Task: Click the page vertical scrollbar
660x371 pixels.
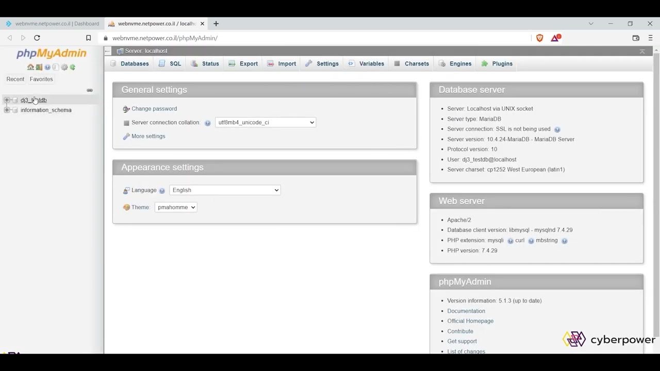Action: click(656, 196)
